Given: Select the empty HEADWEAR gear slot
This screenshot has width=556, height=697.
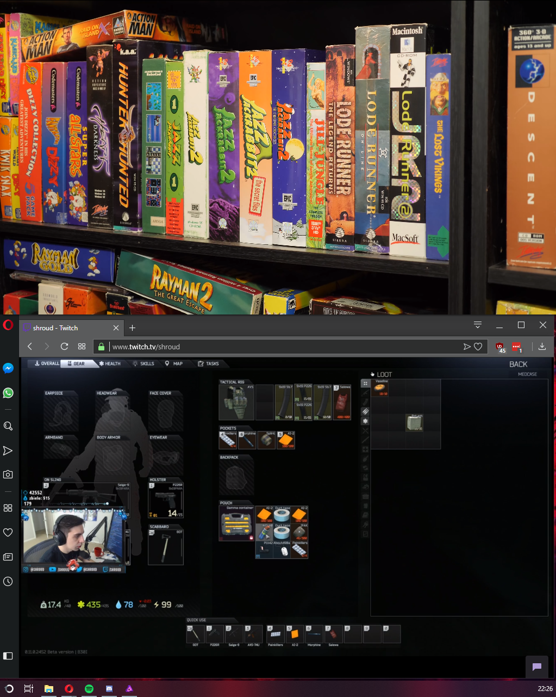Looking at the screenshot, I should tap(113, 411).
